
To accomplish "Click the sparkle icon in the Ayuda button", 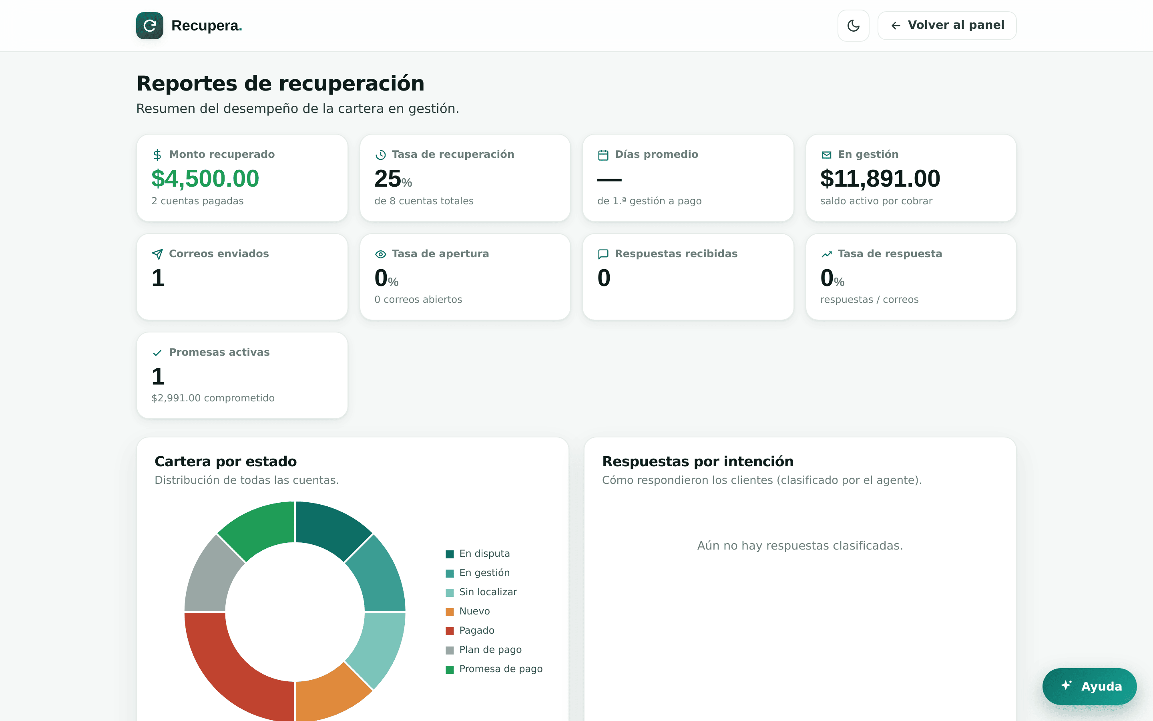I will [x=1066, y=685].
